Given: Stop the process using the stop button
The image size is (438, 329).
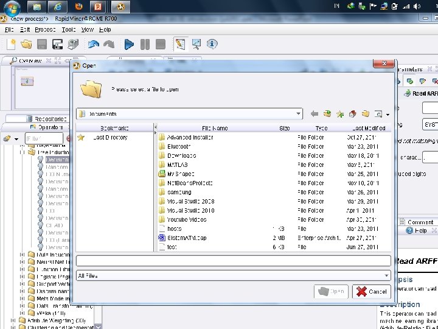Looking at the screenshot, I should pyautogui.click(x=161, y=44).
